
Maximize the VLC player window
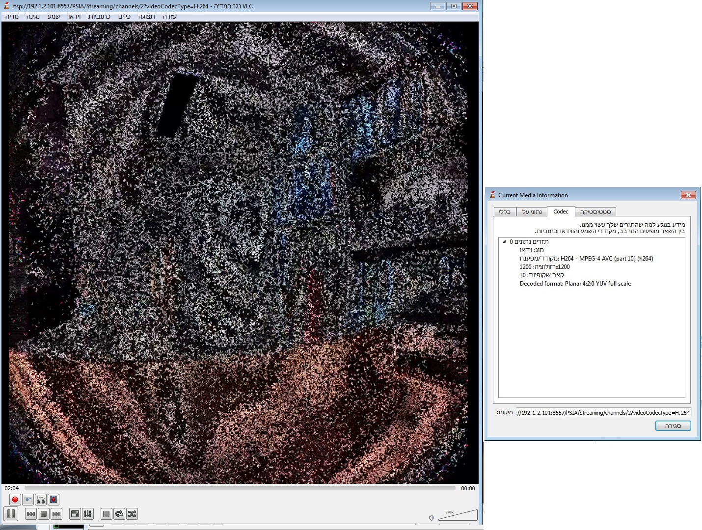[x=454, y=6]
